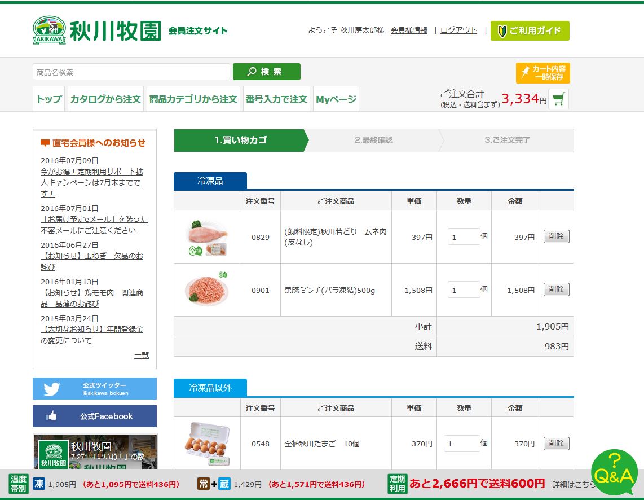
Task: Open the 秋川牧園 Facebook page widget
Action: click(x=95, y=451)
